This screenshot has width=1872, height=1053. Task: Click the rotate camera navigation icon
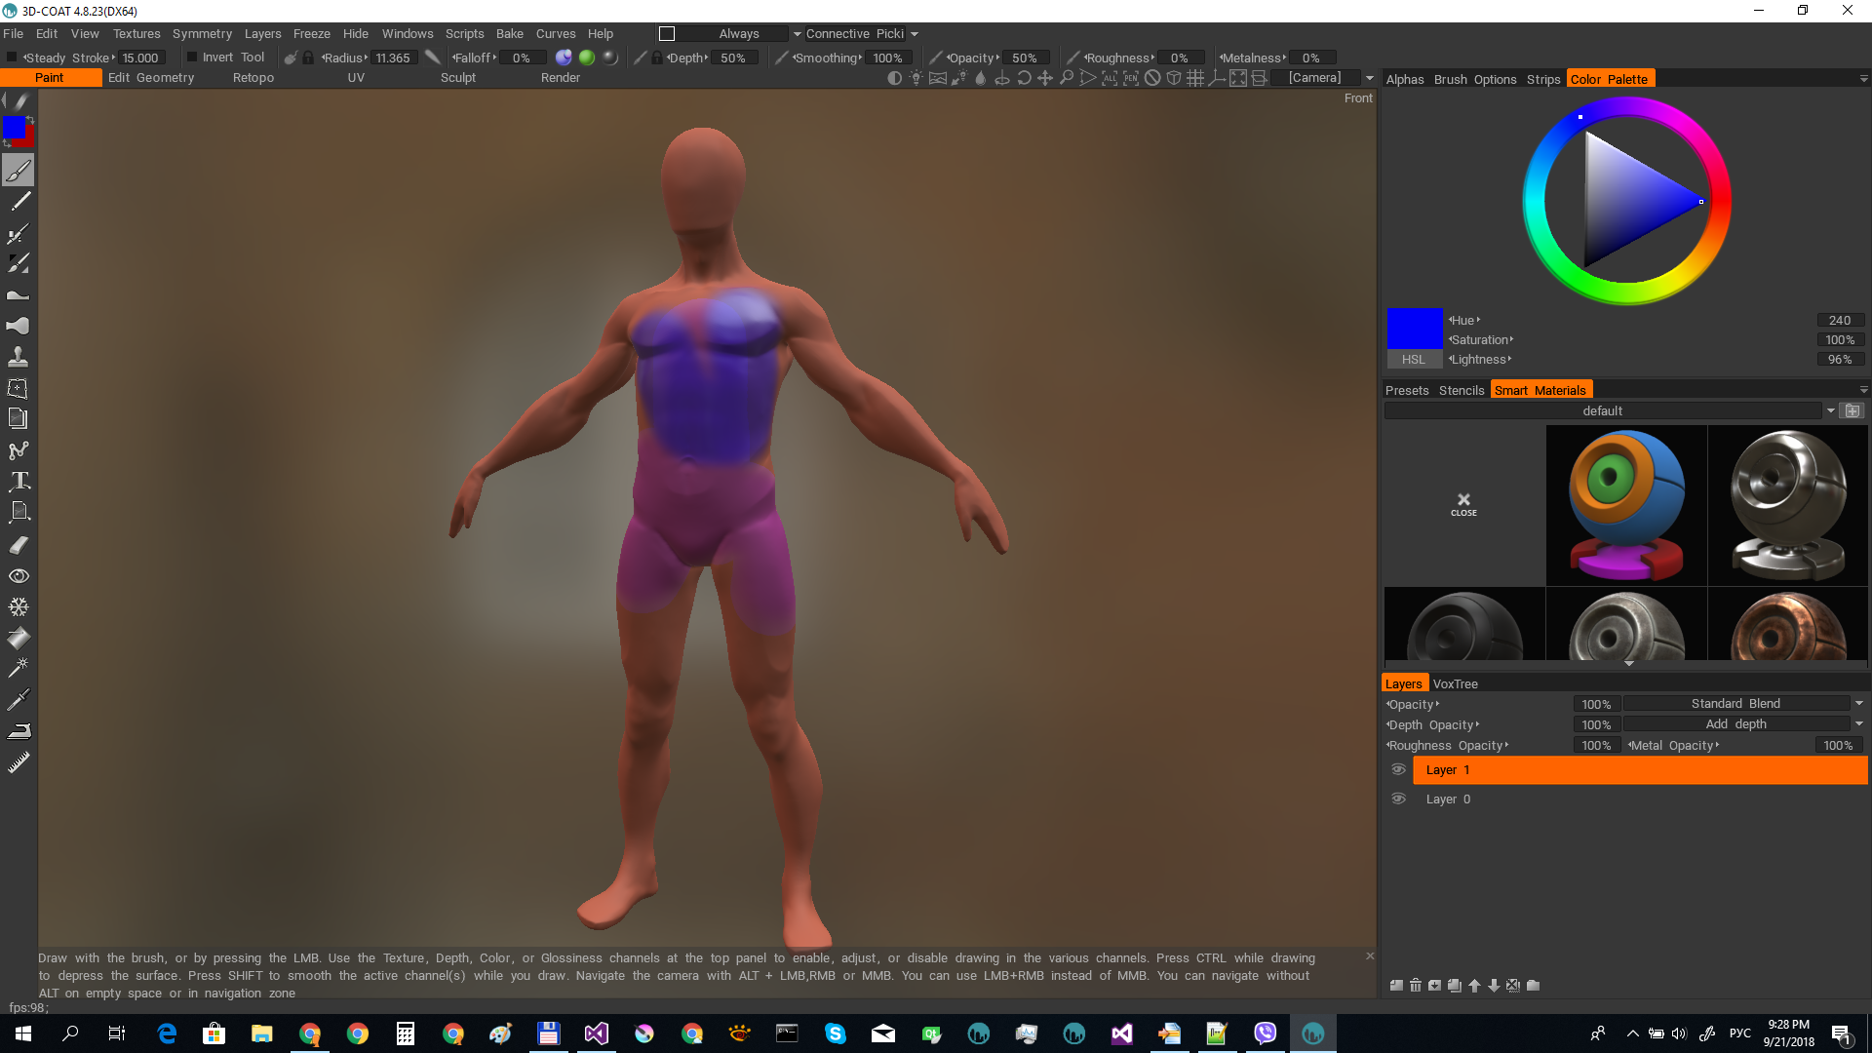point(1024,78)
